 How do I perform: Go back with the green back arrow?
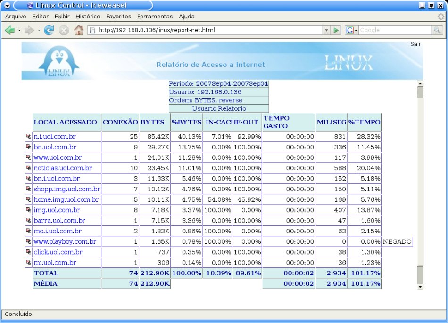(x=10, y=30)
